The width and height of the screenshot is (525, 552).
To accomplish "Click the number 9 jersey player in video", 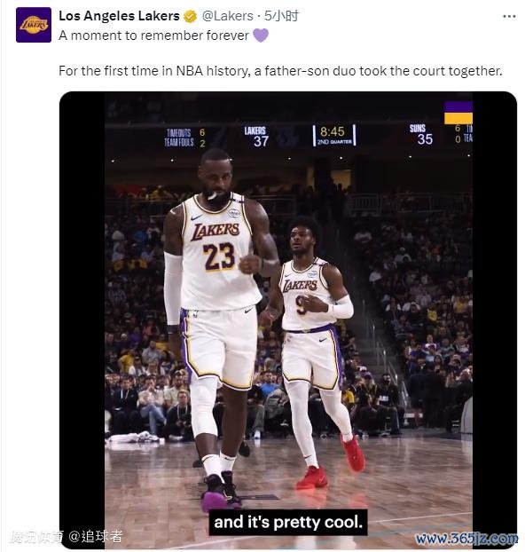I will [313, 352].
